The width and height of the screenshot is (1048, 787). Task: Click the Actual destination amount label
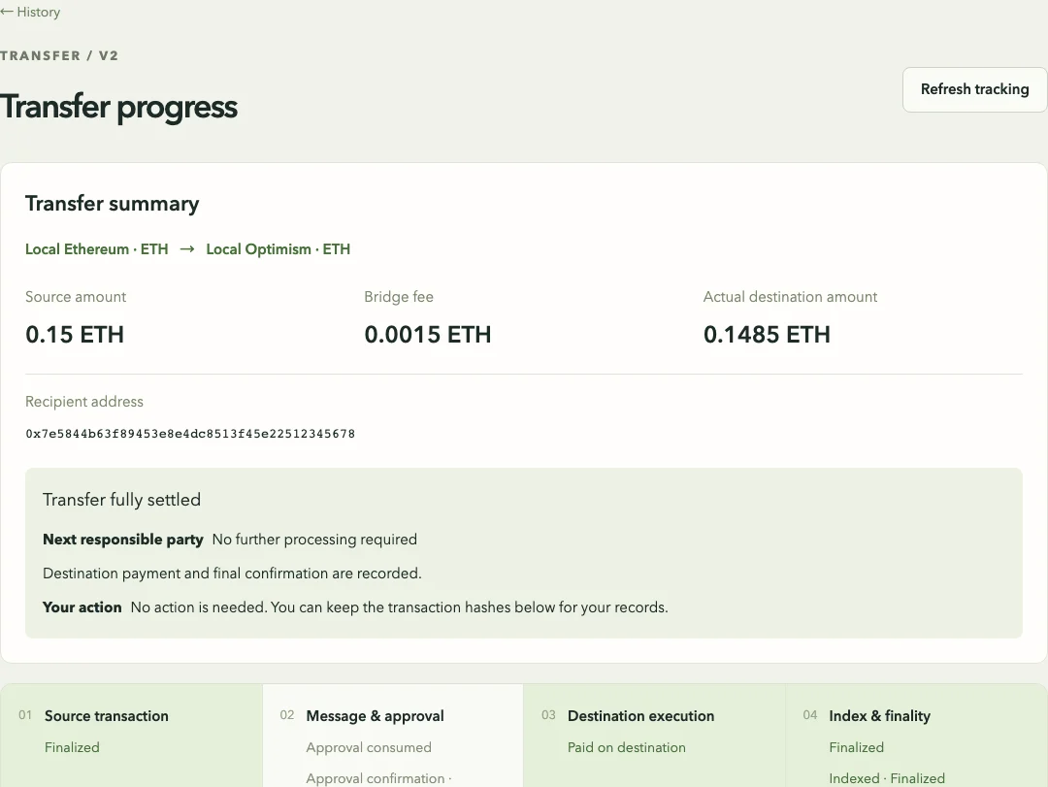[x=790, y=297]
